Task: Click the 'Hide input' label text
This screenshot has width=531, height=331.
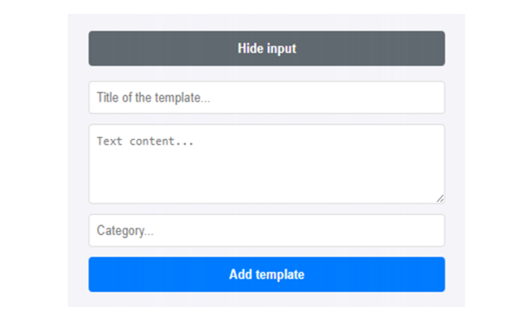Action: coord(266,49)
